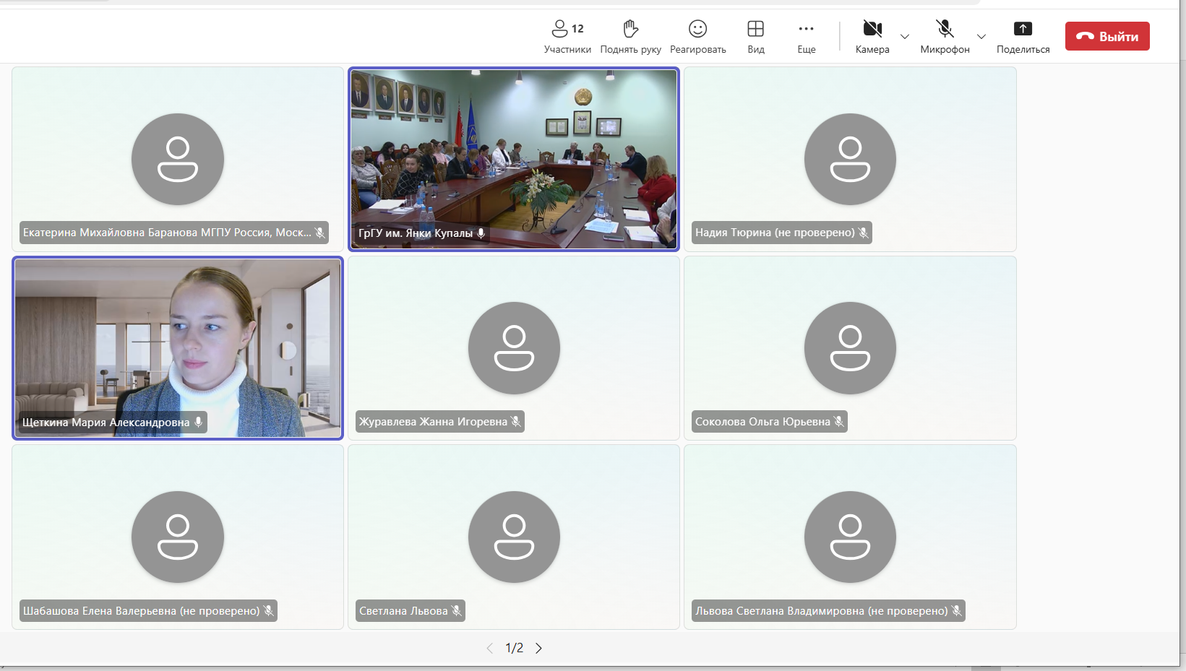Image resolution: width=1186 pixels, height=671 pixels.
Task: Expand the microphone options dropdown arrow
Action: (x=981, y=37)
